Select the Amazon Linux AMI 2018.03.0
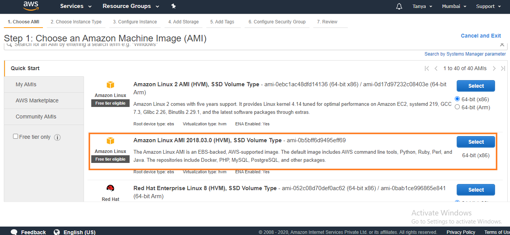The width and height of the screenshot is (510, 235). click(x=475, y=142)
